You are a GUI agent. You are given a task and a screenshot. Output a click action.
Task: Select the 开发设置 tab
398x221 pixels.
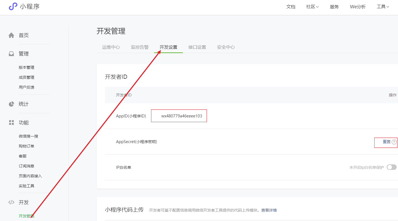click(x=168, y=47)
